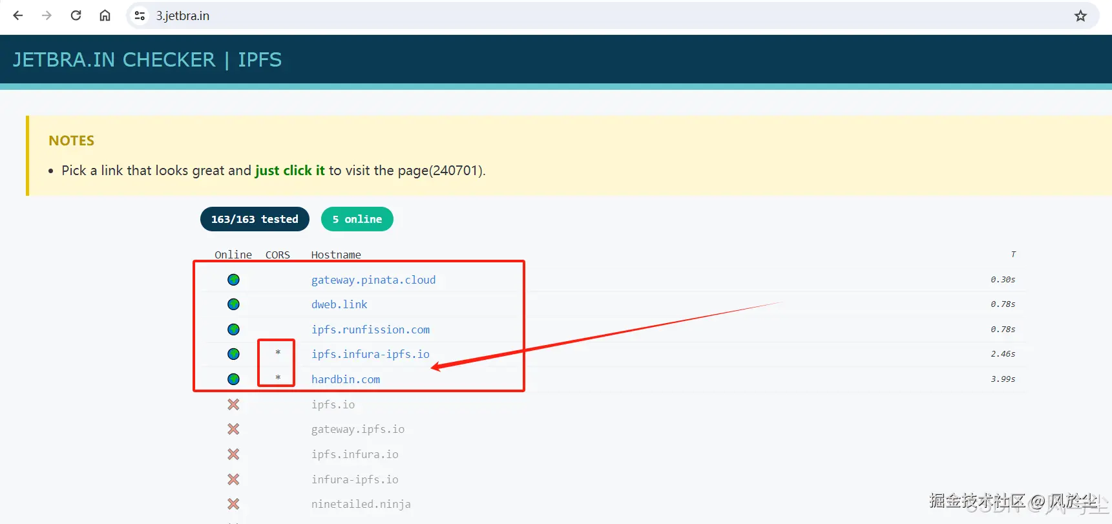
Task: Click the Online column header
Action: (233, 255)
